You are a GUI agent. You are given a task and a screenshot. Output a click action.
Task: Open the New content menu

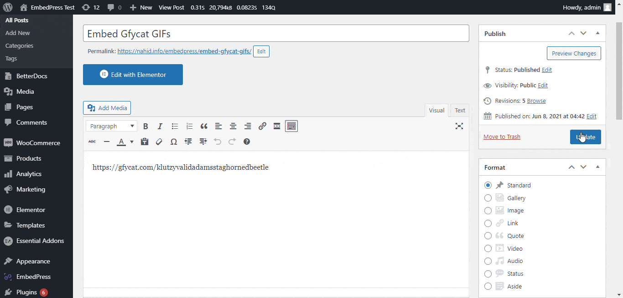[141, 7]
